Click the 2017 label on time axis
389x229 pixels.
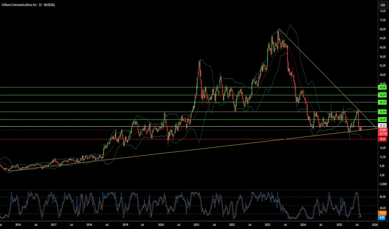click(53, 225)
